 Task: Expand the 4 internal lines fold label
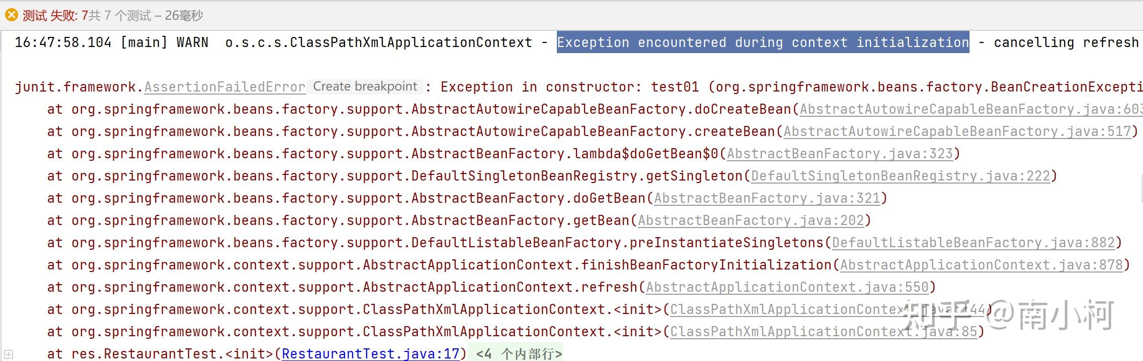[x=519, y=353]
